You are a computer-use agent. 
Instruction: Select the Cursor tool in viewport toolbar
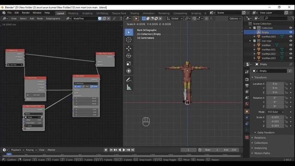click(129, 40)
